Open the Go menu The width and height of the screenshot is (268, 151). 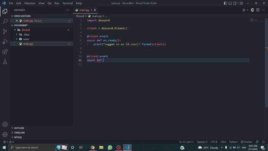coord(49,3)
